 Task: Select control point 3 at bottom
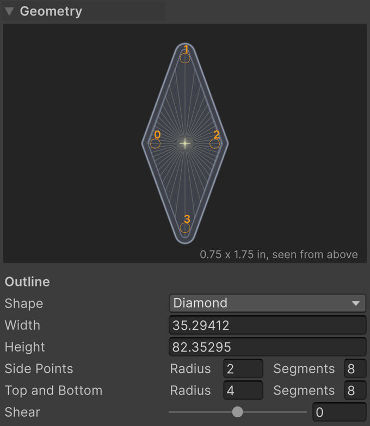coord(185,228)
